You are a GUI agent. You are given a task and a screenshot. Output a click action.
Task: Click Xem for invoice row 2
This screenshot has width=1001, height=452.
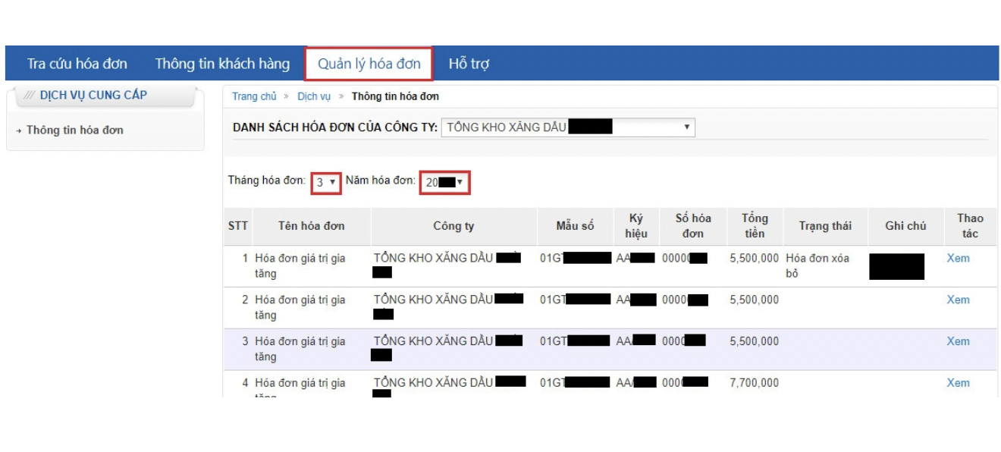point(958,300)
